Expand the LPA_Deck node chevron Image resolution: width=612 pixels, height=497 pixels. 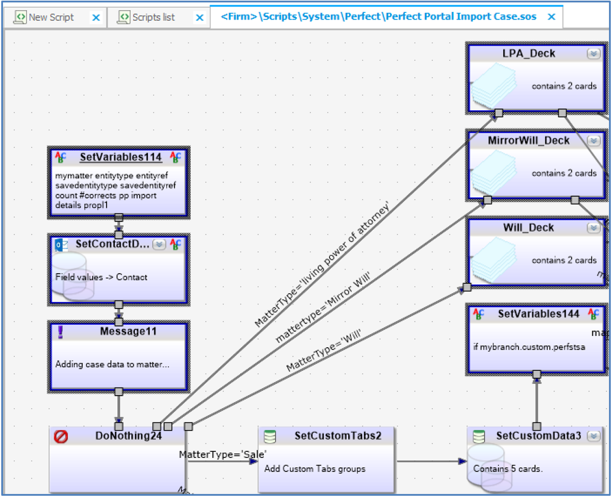click(593, 54)
